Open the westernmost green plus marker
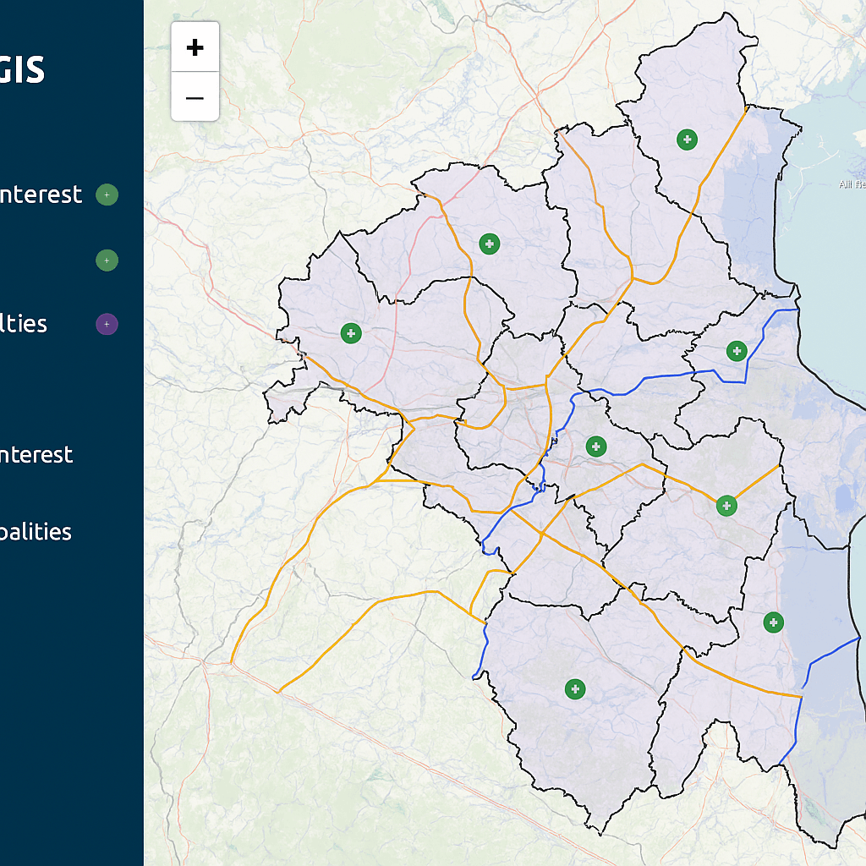This screenshot has height=866, width=866. [351, 333]
